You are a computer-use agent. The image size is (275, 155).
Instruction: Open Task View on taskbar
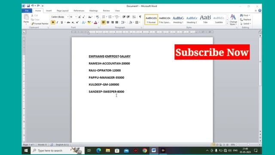tap(89, 150)
